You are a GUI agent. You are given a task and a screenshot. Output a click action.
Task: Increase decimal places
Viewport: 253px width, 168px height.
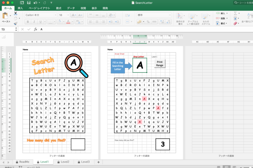pyautogui.click(x=162, y=22)
